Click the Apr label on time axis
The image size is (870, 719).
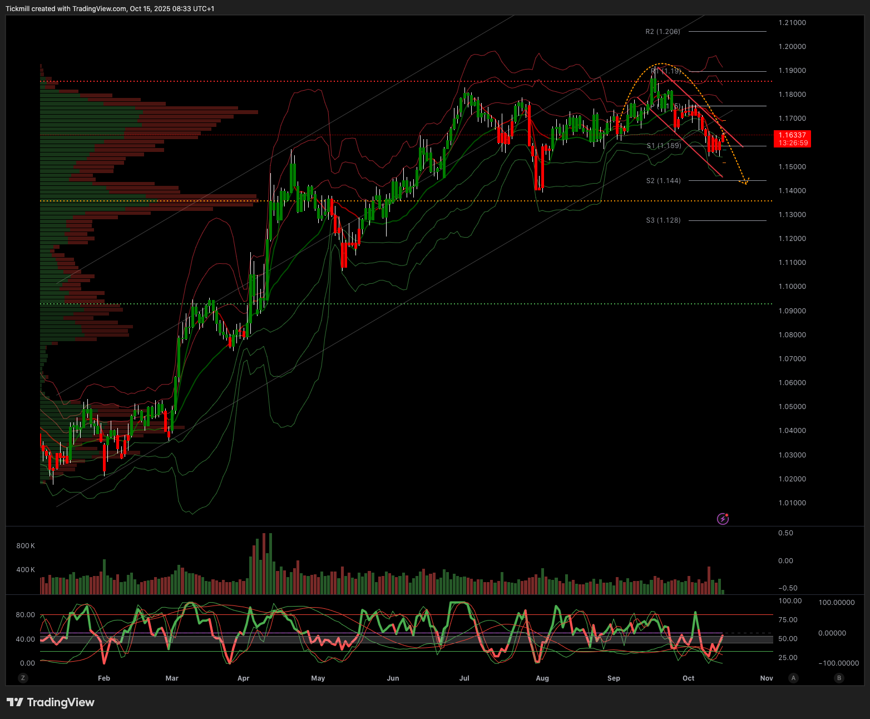click(243, 678)
